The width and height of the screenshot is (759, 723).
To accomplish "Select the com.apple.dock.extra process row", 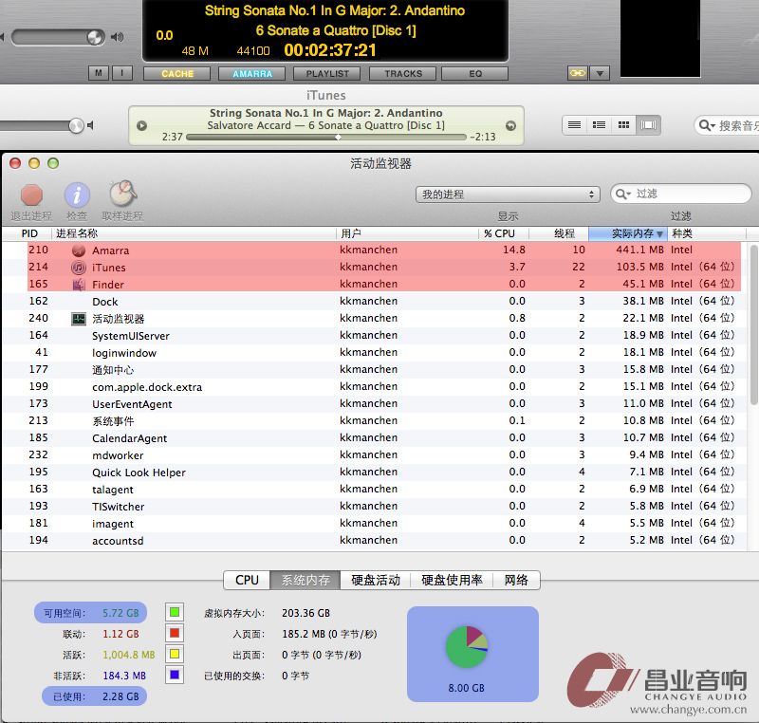I will pyautogui.click(x=375, y=387).
